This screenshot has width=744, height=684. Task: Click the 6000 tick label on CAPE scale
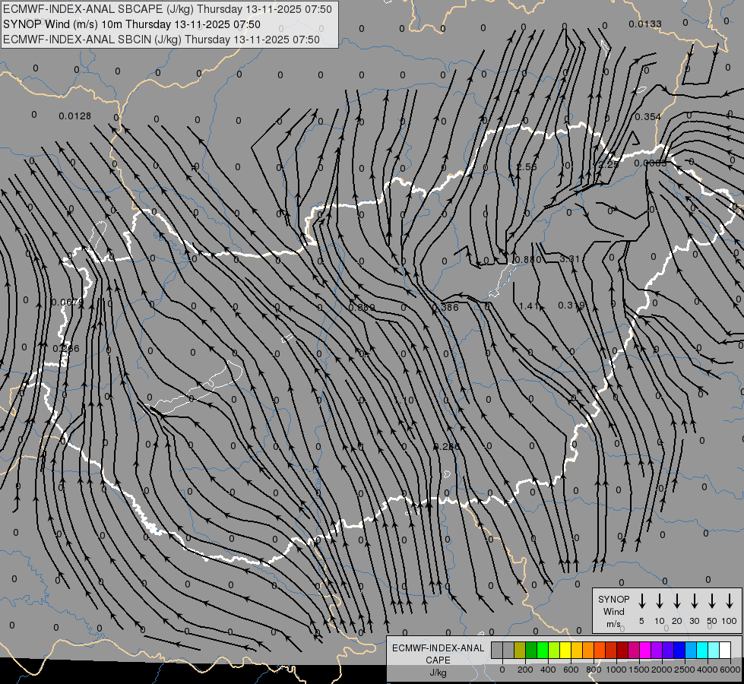[x=730, y=670]
